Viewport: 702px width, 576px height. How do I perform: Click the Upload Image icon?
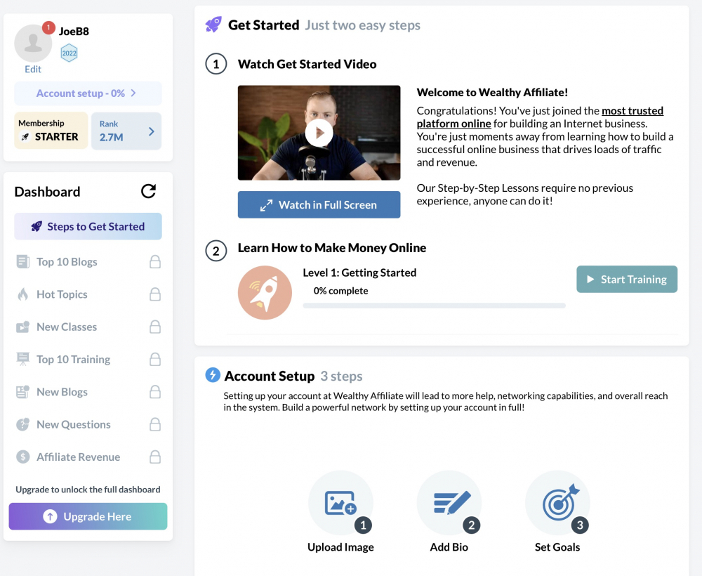click(340, 502)
